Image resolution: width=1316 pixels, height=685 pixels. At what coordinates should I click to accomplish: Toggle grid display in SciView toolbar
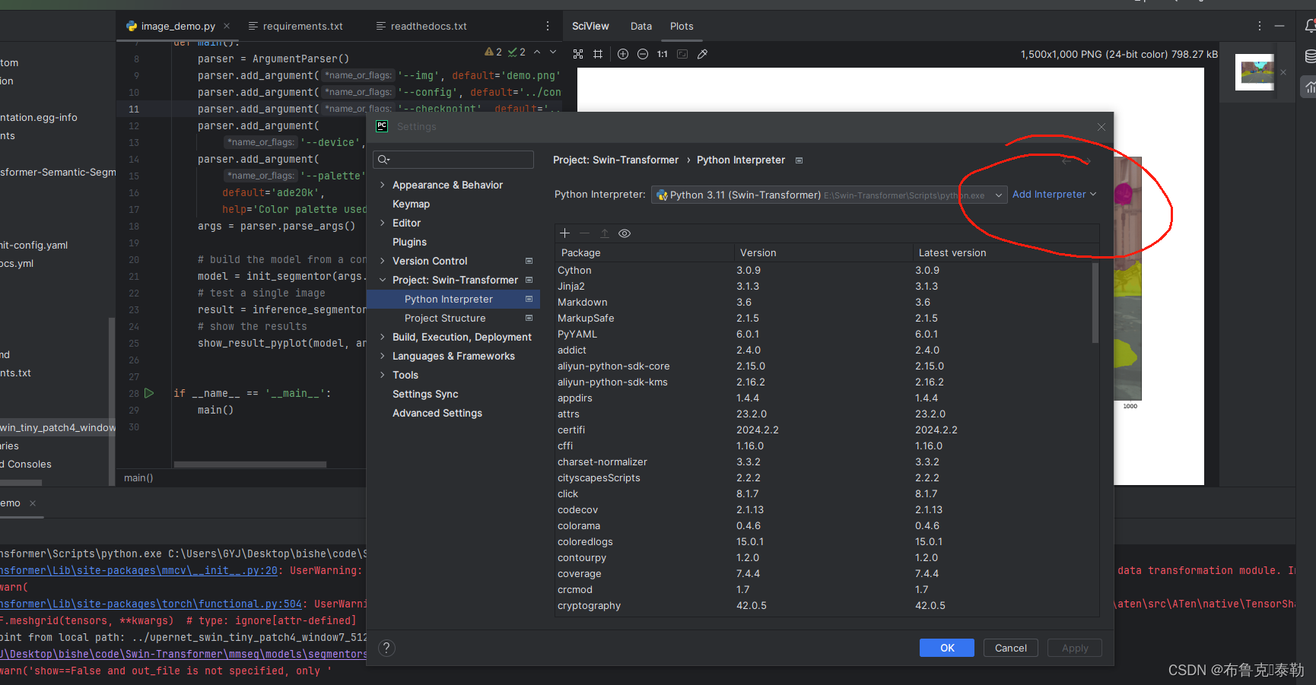[x=598, y=54]
